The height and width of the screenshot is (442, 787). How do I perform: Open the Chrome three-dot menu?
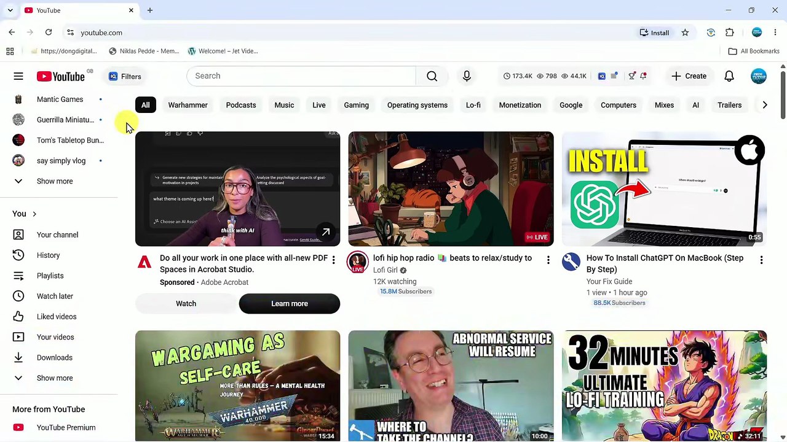coord(775,33)
